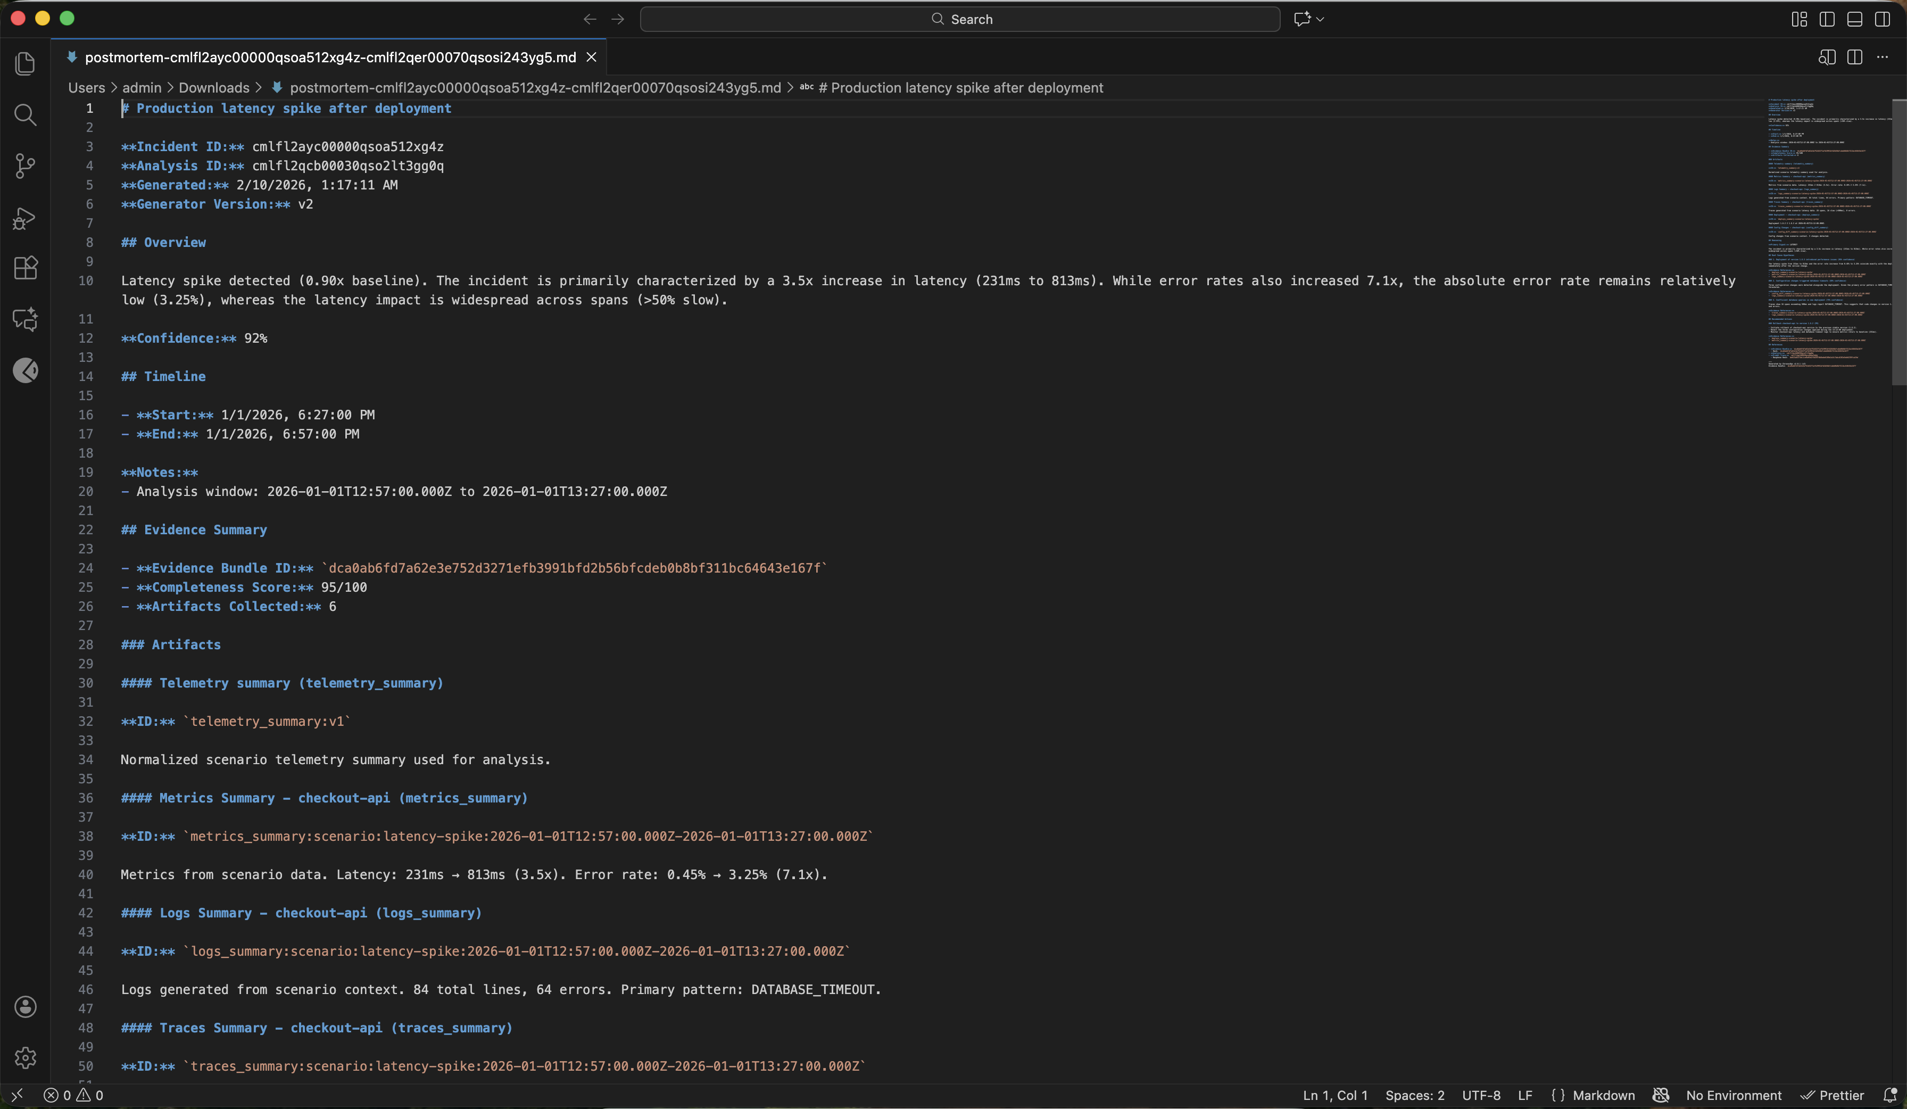This screenshot has height=1109, width=1907.
Task: Open the Search view in sidebar
Action: pyautogui.click(x=25, y=115)
